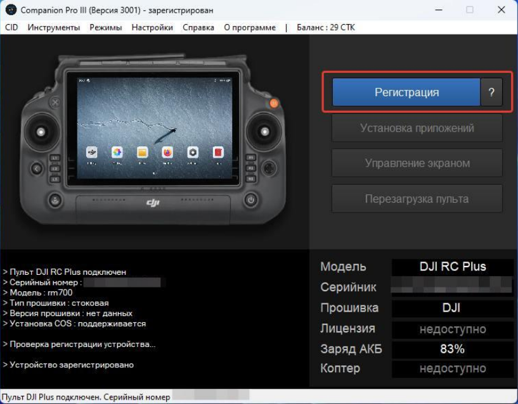Open the CID menu
This screenshot has width=518, height=404.
pyautogui.click(x=11, y=27)
